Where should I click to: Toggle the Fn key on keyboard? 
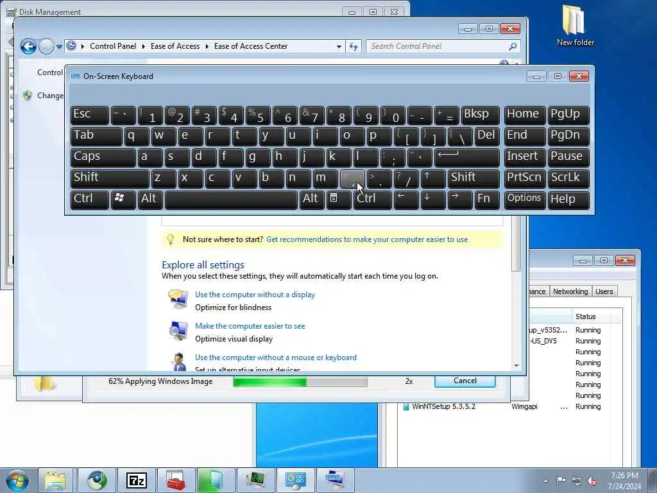[486, 200]
